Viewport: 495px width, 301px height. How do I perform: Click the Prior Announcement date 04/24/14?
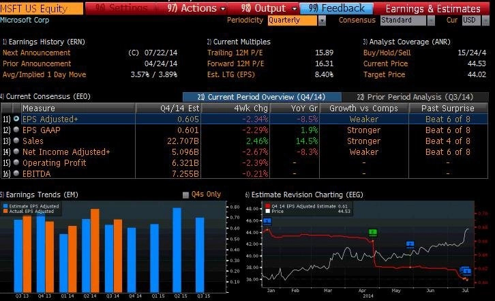tap(161, 63)
